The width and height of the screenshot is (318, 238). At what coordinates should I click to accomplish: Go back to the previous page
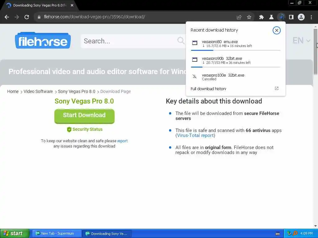click(7, 17)
